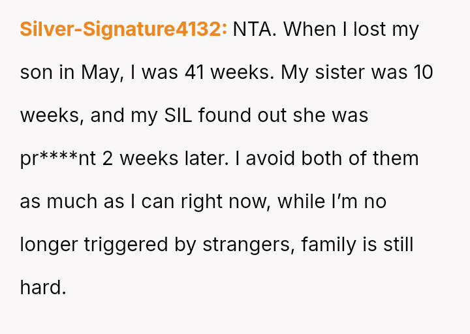This screenshot has width=470, height=334.
Task: Click the final word "hard."
Action: click(x=43, y=288)
